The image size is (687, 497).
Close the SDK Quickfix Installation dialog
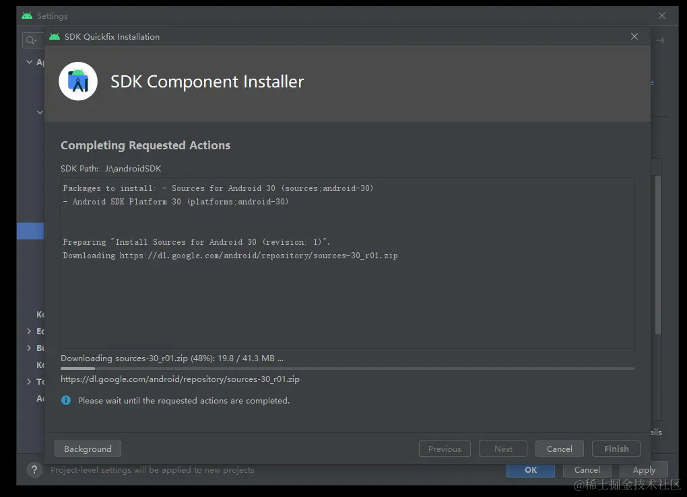(x=634, y=36)
